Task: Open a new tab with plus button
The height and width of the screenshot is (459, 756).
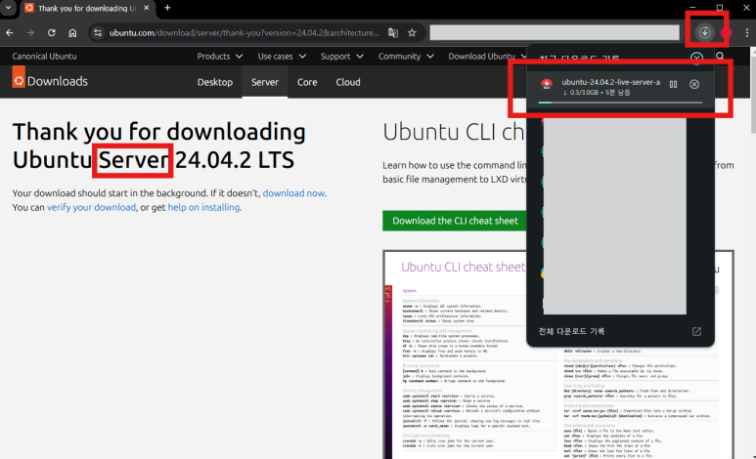Action: point(167,8)
